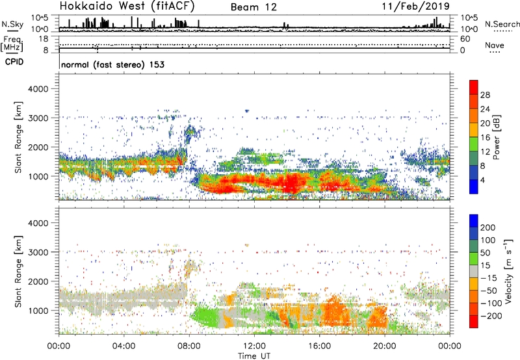Click the Time UT axis title
This screenshot has width=520, height=360.
pyautogui.click(x=254, y=355)
